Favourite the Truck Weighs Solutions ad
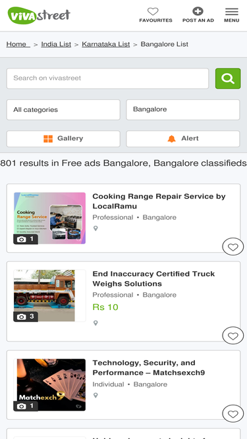 tap(233, 336)
